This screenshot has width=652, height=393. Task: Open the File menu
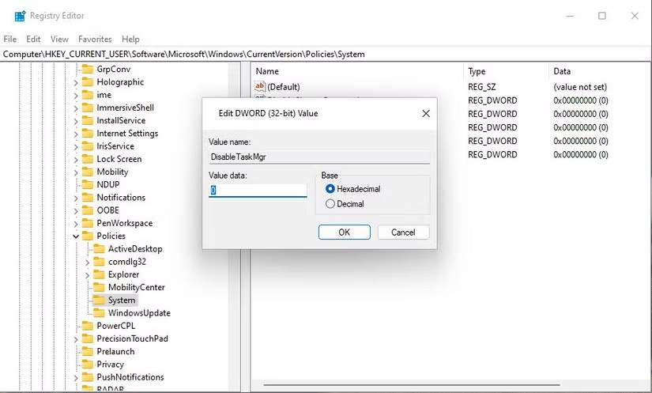tap(10, 39)
